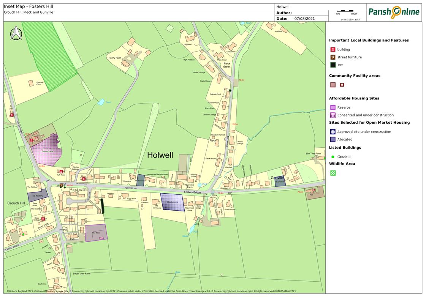
Task: Click the tree icon in the legend
Action: [x=333, y=65]
